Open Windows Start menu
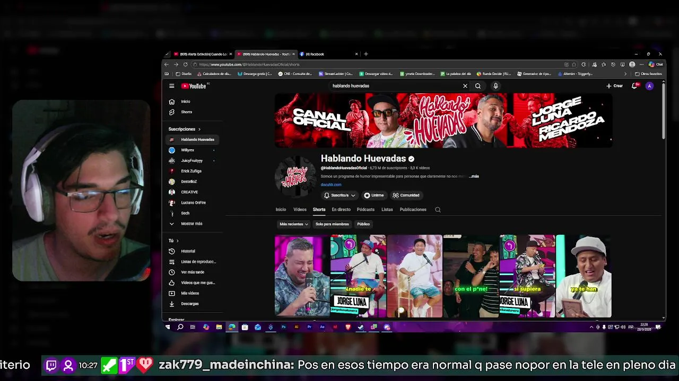This screenshot has height=381, width=679. tap(168, 327)
